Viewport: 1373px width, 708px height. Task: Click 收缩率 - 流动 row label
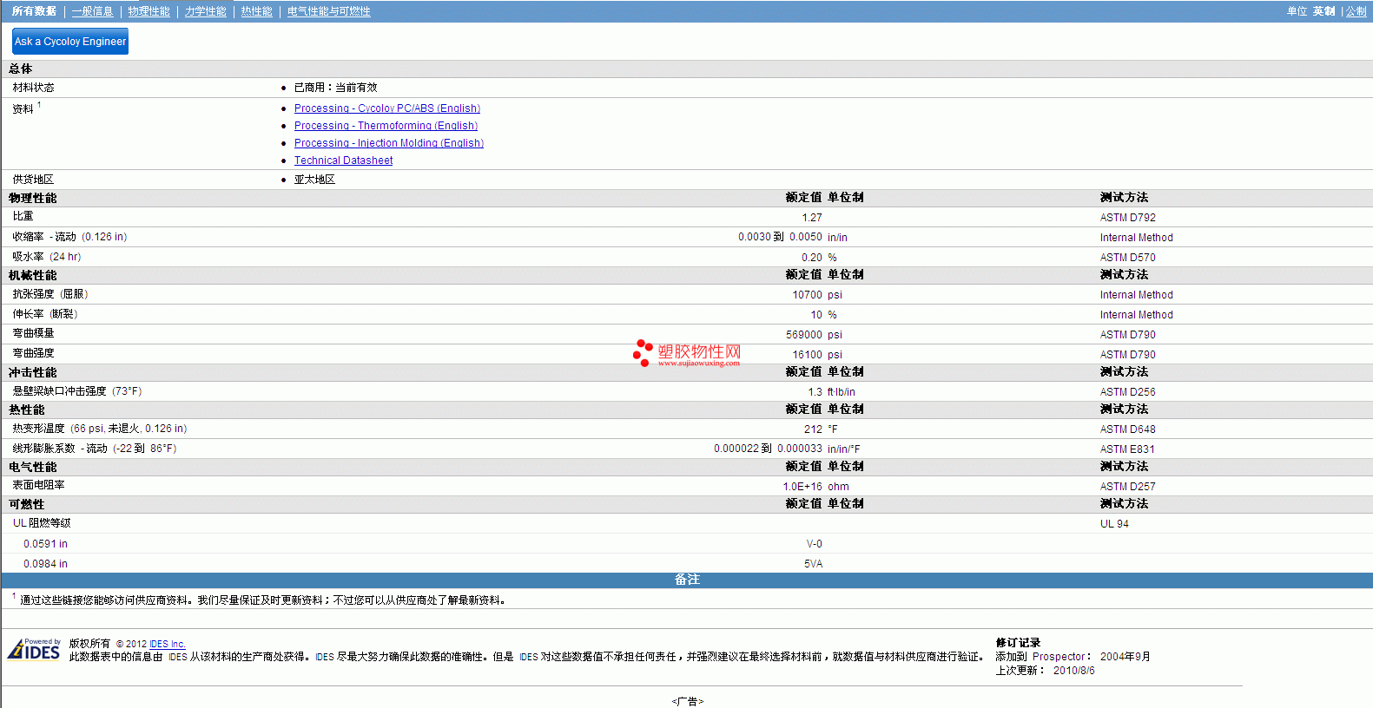click(x=69, y=237)
